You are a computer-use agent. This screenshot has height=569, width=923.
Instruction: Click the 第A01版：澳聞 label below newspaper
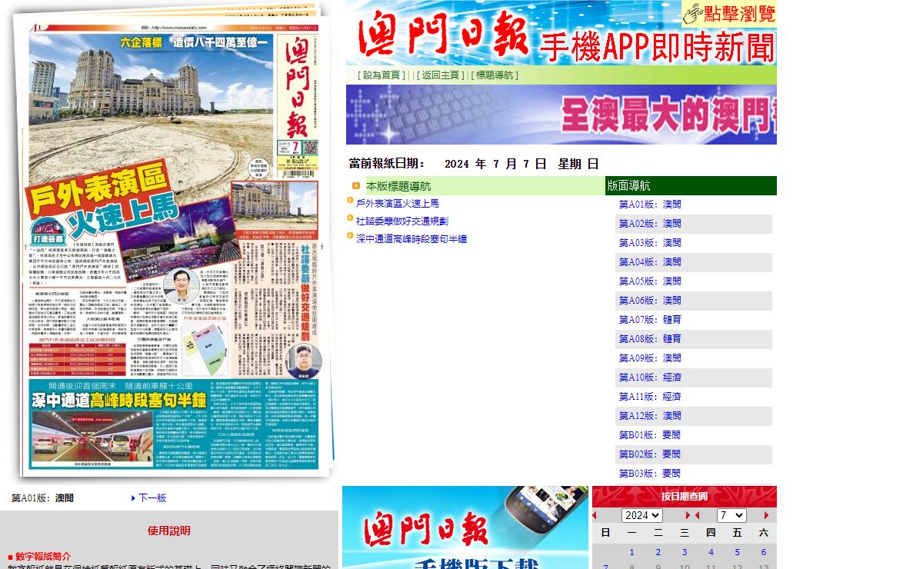coord(42,498)
